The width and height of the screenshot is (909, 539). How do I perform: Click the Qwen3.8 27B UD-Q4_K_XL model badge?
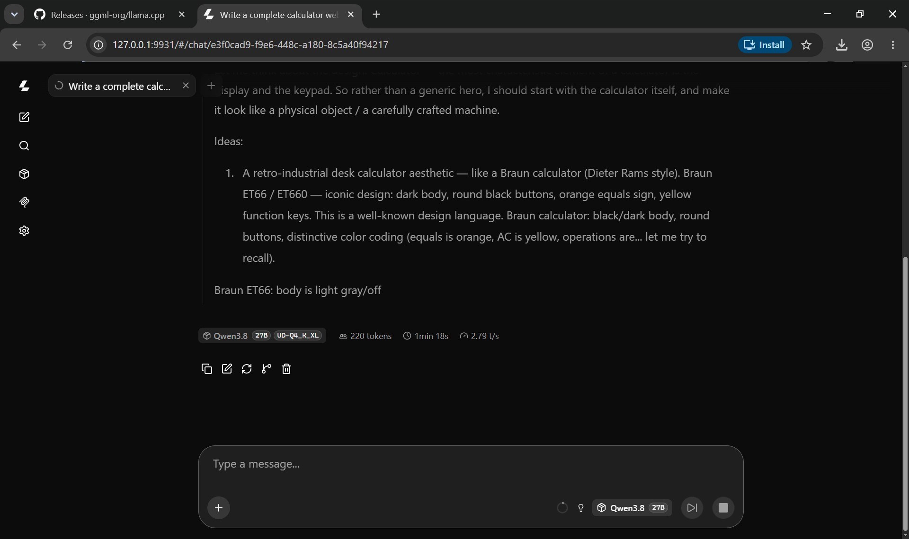coord(262,336)
